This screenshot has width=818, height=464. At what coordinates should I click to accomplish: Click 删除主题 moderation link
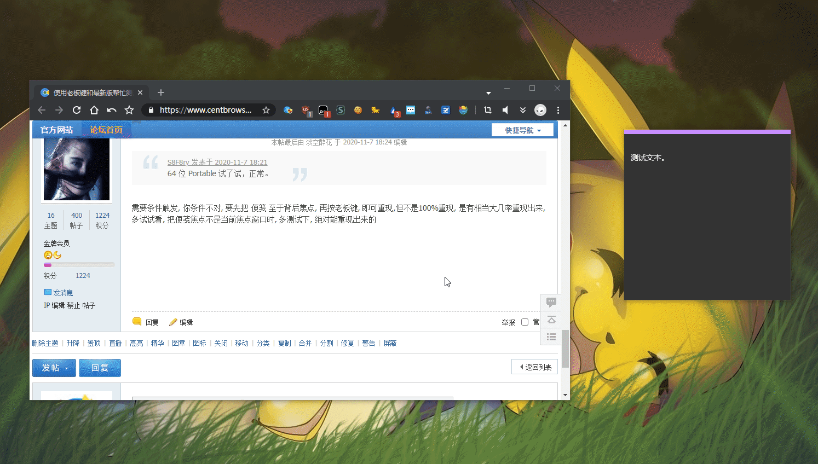tap(45, 343)
